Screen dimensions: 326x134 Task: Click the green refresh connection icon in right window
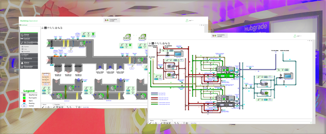point(215,36)
